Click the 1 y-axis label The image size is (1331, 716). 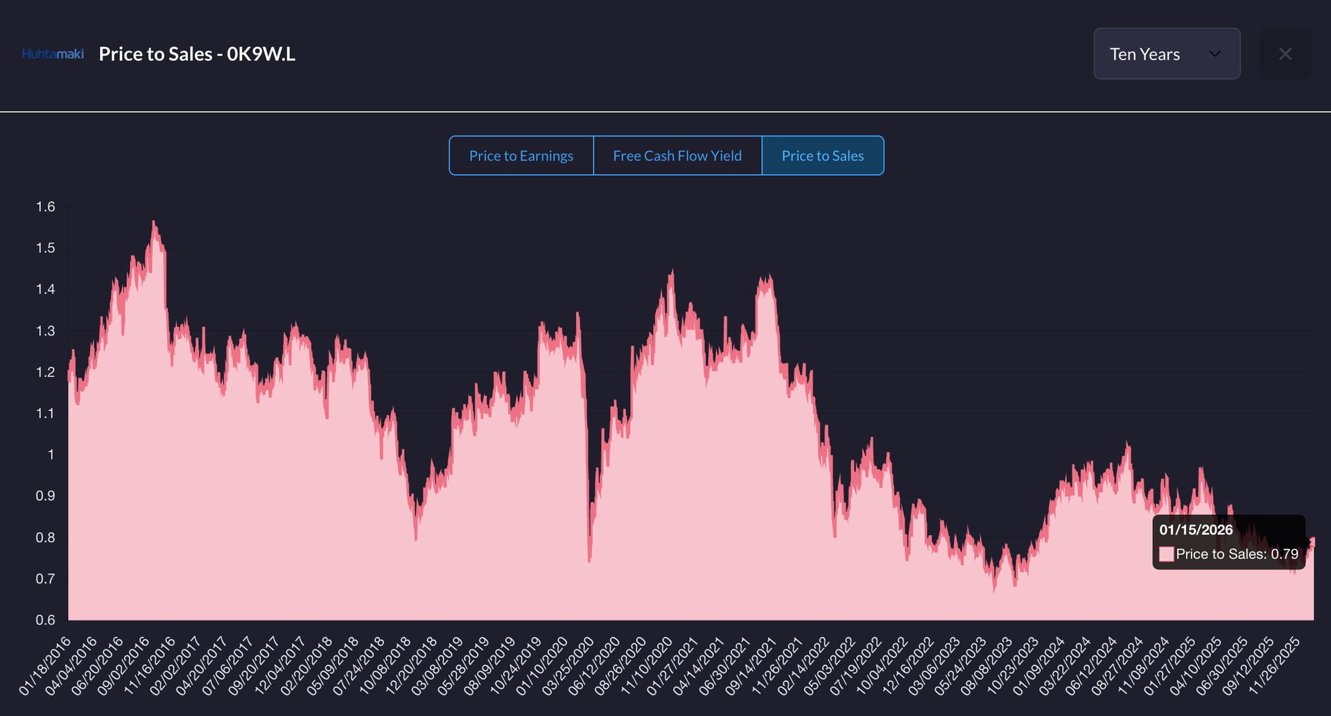[x=51, y=454]
